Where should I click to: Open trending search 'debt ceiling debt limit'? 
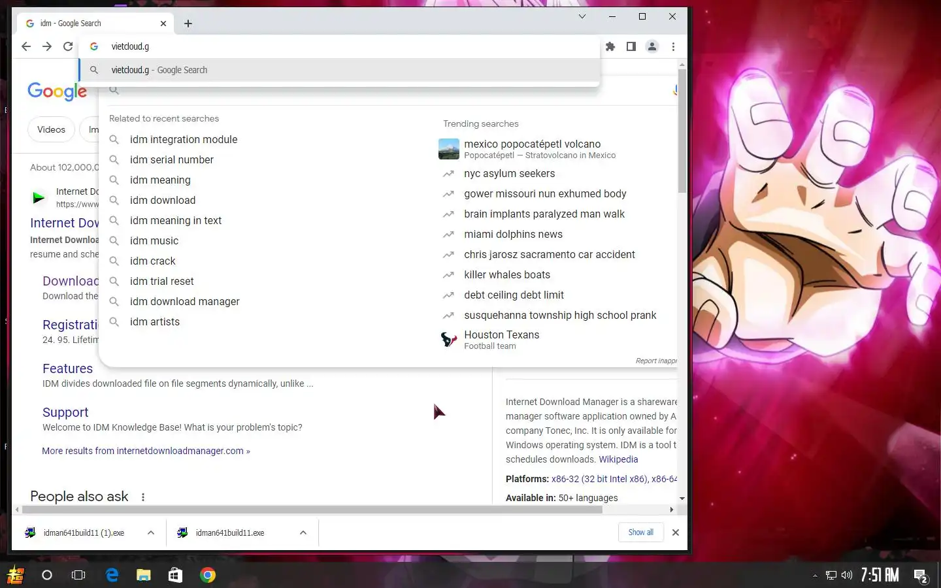514,295
